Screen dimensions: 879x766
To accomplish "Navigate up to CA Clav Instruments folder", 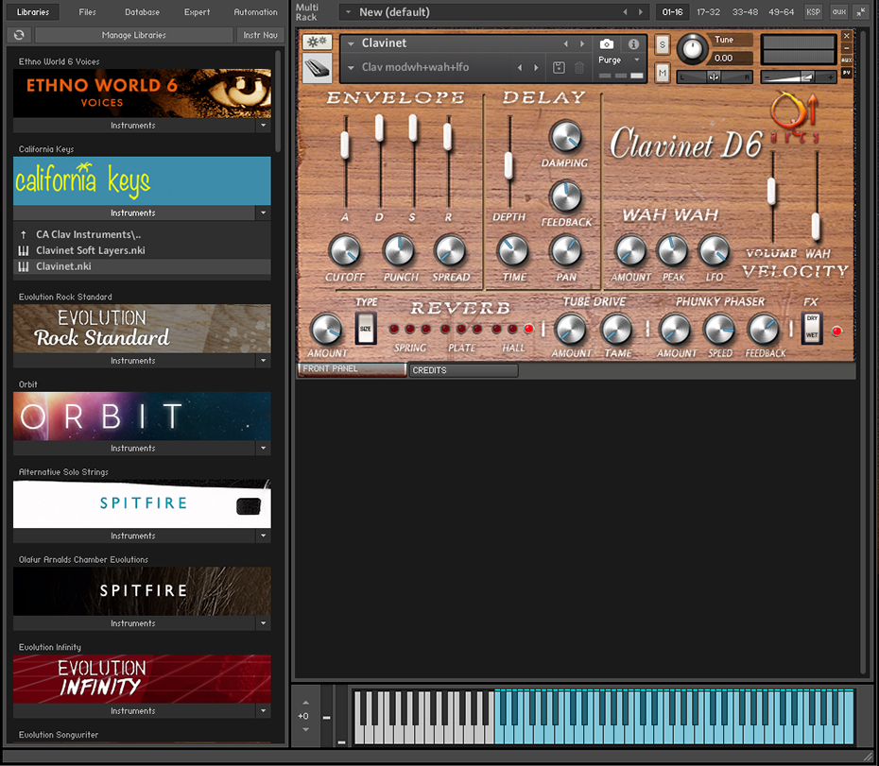I will click(88, 234).
